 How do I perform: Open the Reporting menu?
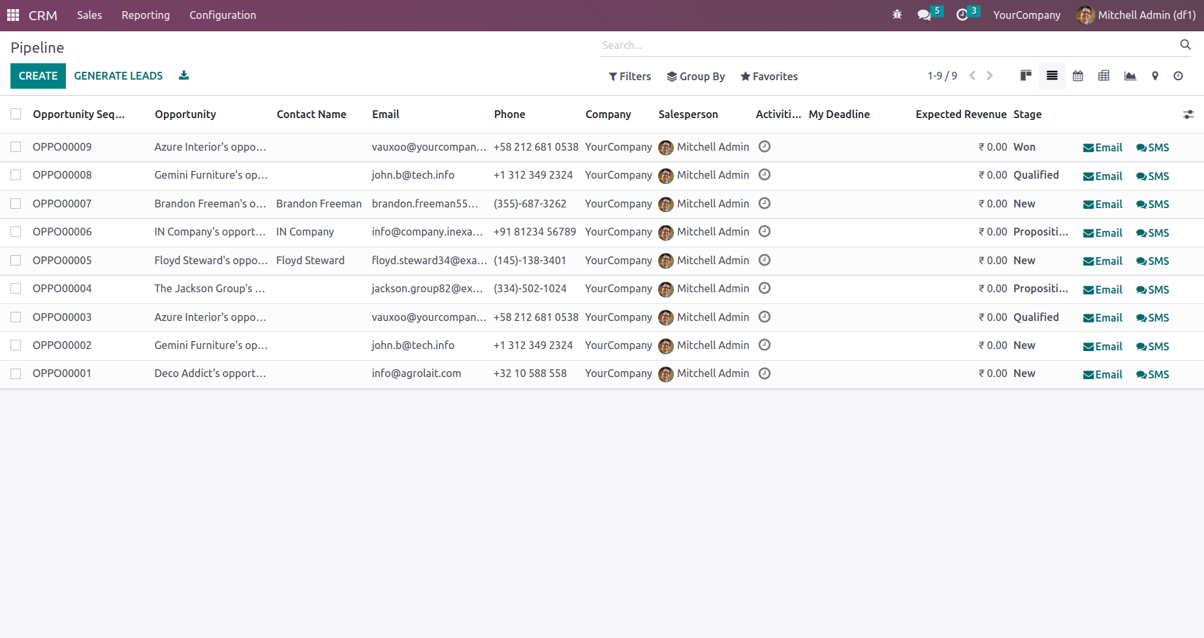pyautogui.click(x=146, y=15)
